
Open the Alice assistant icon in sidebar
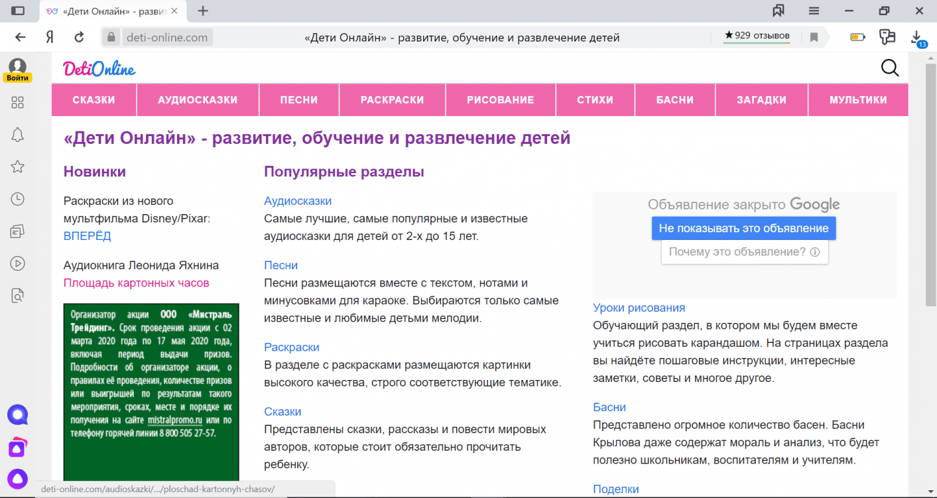point(18,479)
